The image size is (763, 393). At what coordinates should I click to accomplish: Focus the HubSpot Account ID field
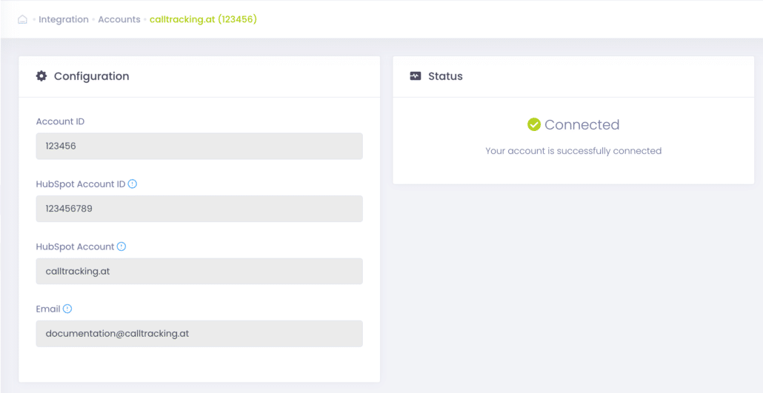click(199, 209)
